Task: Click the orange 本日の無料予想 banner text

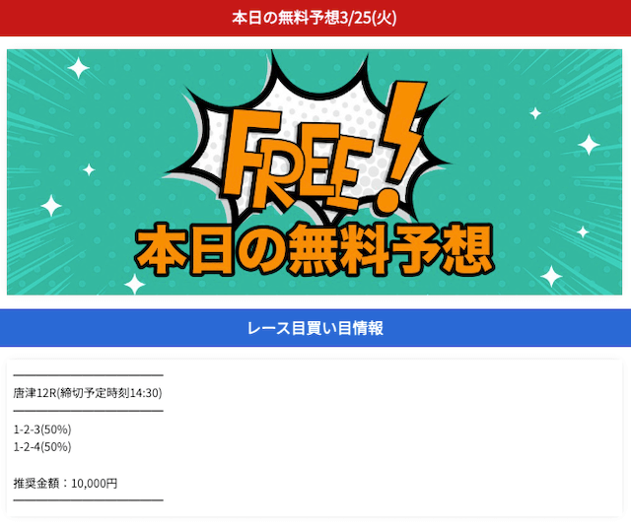Action: point(315,250)
